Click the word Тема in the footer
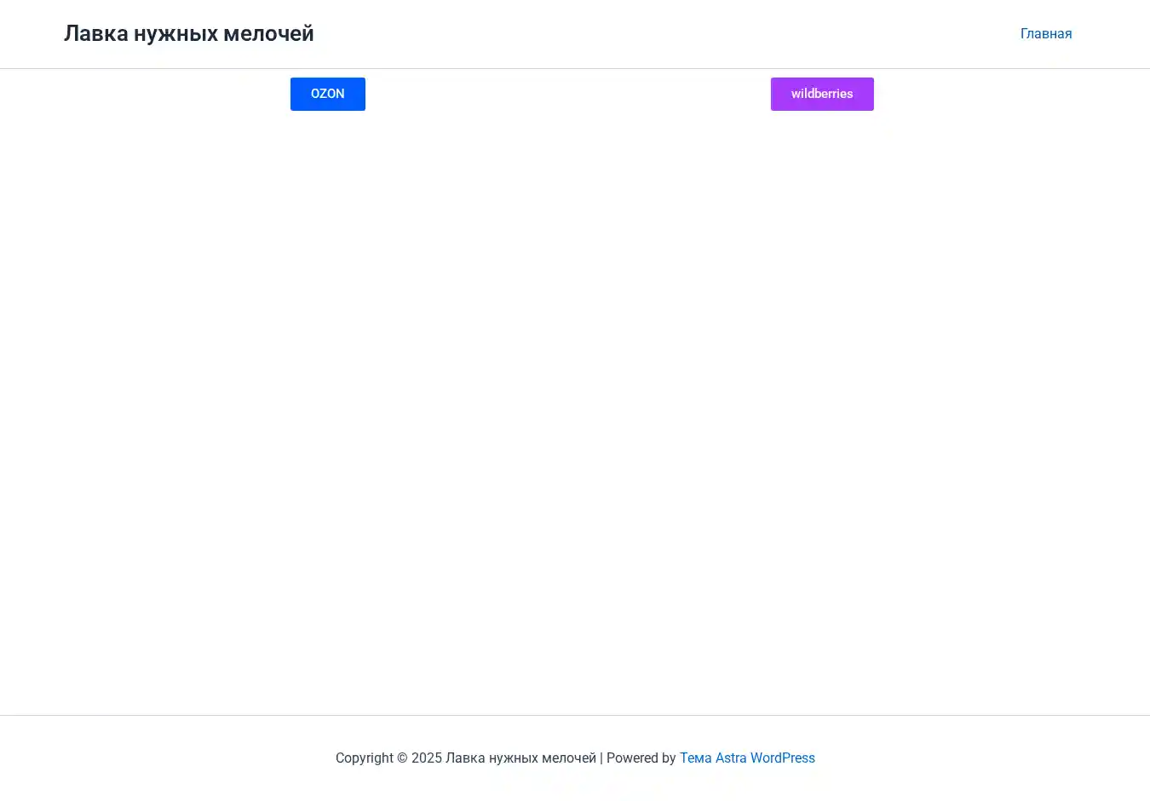Image resolution: width=1150 pixels, height=801 pixels. pos(695,758)
